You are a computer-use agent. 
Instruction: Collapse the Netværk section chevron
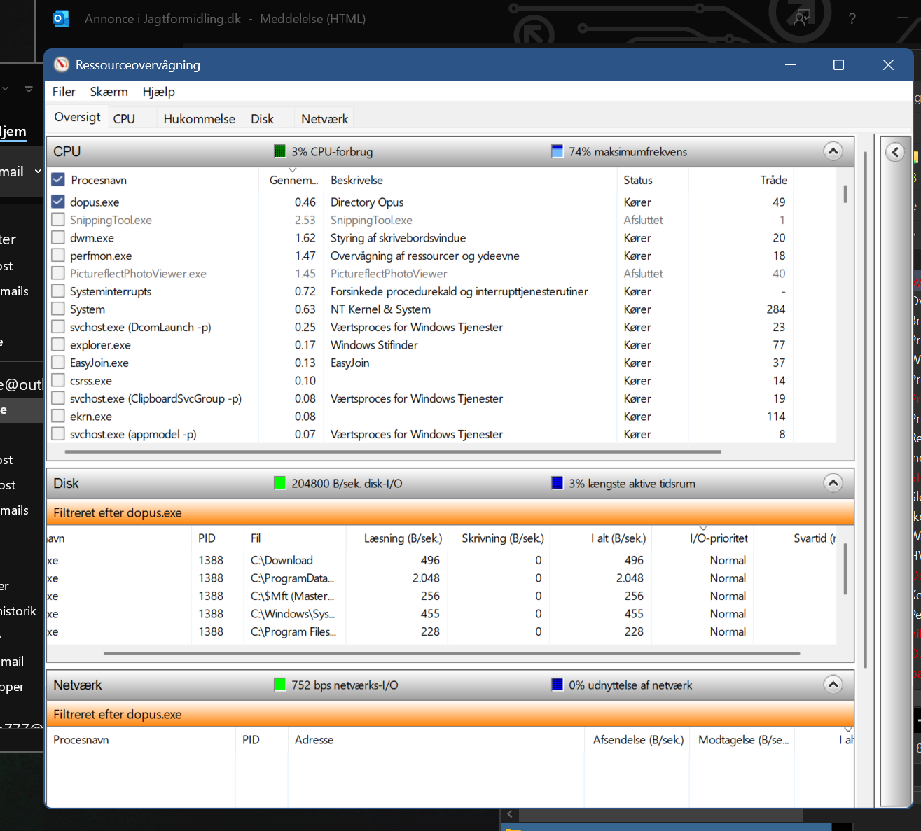click(833, 685)
